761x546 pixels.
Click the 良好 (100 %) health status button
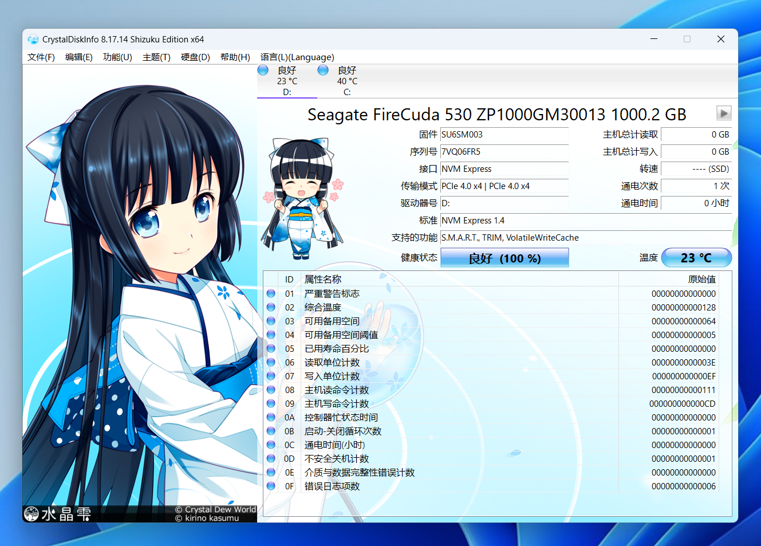point(504,258)
